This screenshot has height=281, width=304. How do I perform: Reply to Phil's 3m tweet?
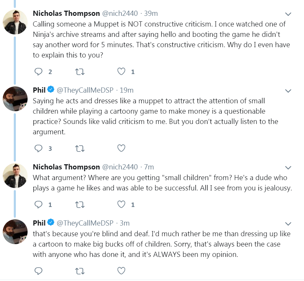pyautogui.click(x=38, y=271)
